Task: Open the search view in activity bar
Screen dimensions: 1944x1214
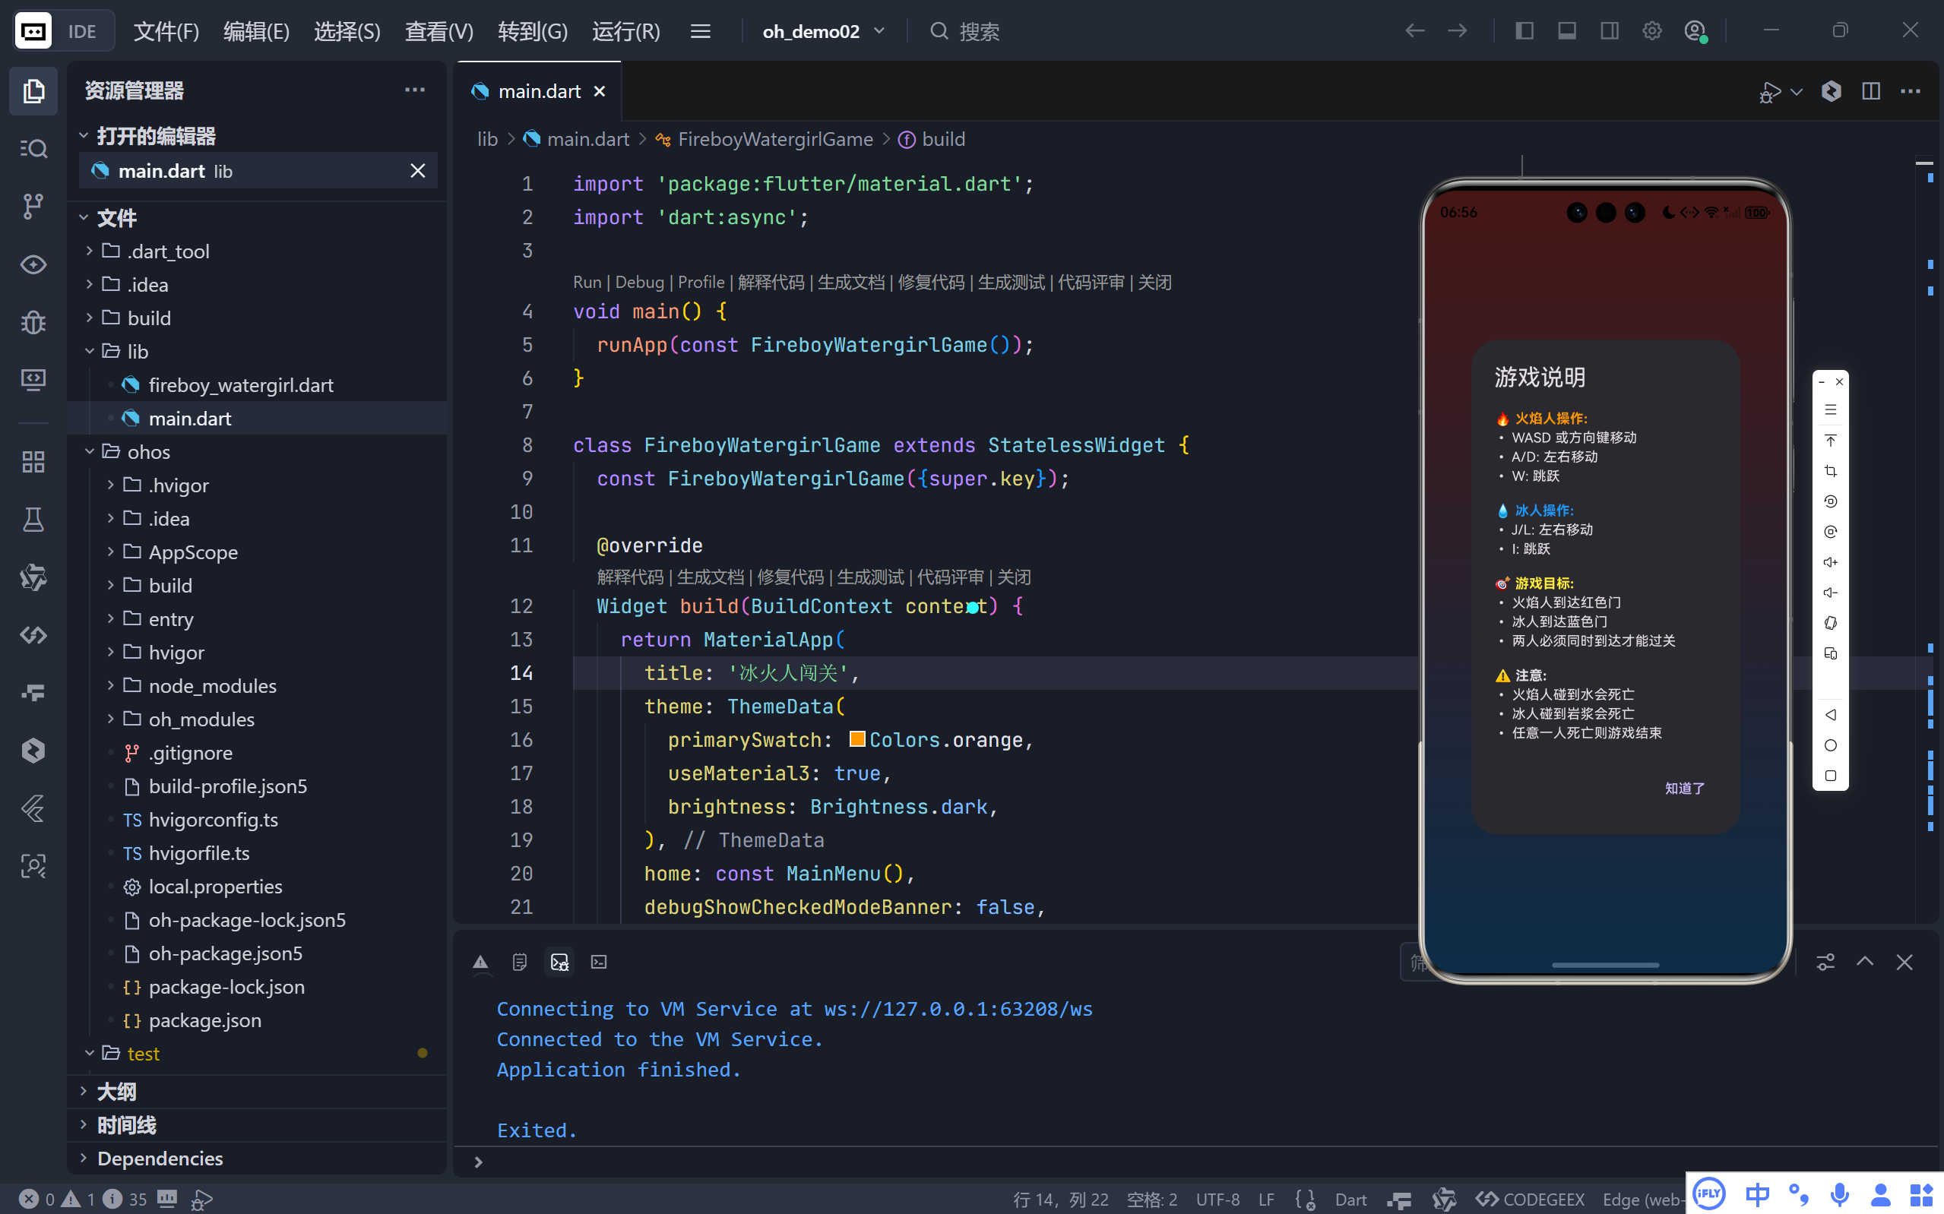Action: (x=33, y=149)
